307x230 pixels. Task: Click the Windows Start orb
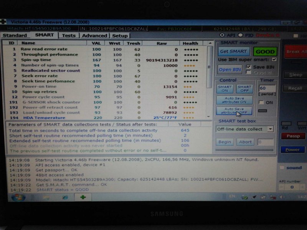tap(18, 197)
